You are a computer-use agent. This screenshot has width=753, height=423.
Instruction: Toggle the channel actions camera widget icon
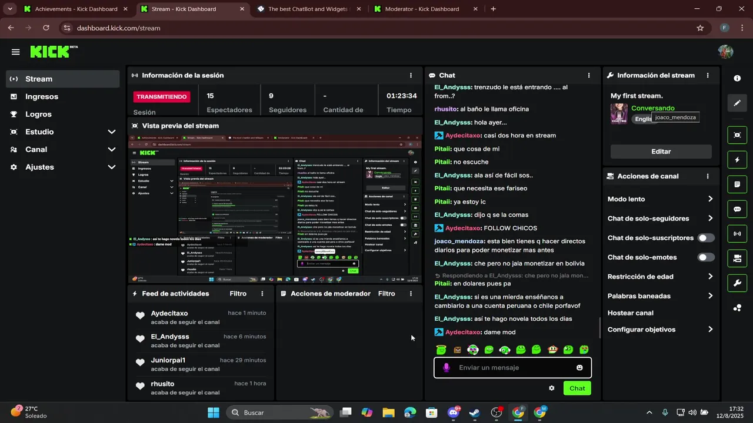737,258
